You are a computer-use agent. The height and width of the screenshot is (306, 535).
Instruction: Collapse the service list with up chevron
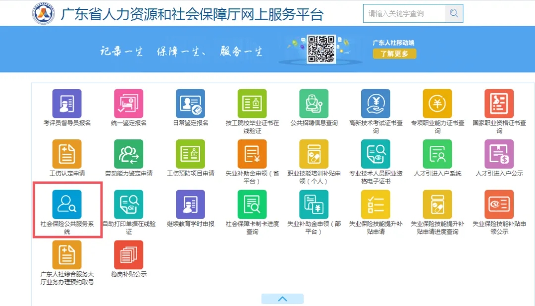[282, 299]
